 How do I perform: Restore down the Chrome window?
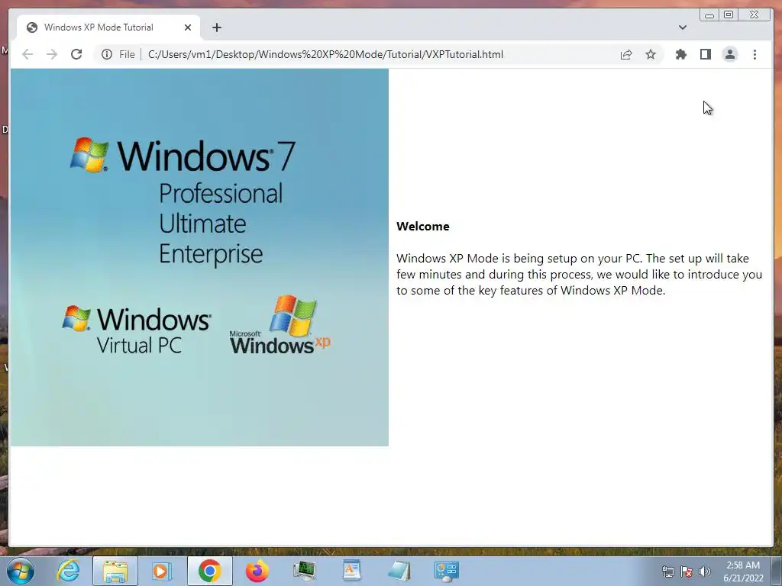pos(729,15)
